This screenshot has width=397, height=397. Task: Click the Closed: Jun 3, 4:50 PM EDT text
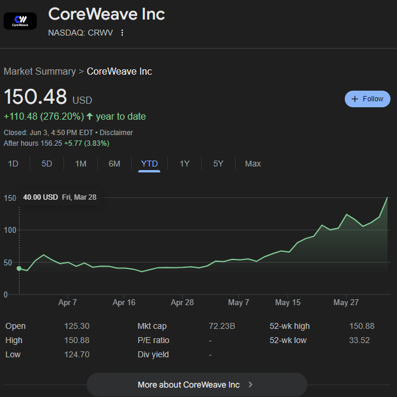tap(49, 132)
